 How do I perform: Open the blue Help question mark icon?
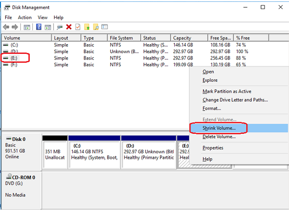(39, 27)
